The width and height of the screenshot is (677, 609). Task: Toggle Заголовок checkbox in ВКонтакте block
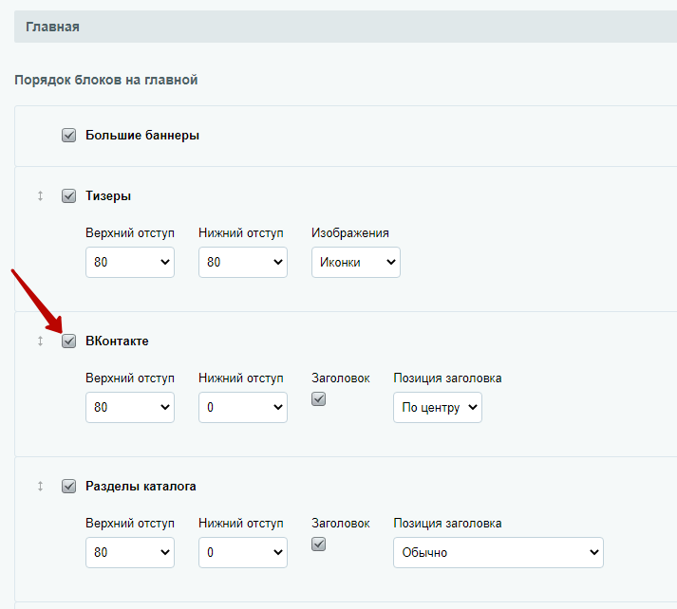point(319,399)
